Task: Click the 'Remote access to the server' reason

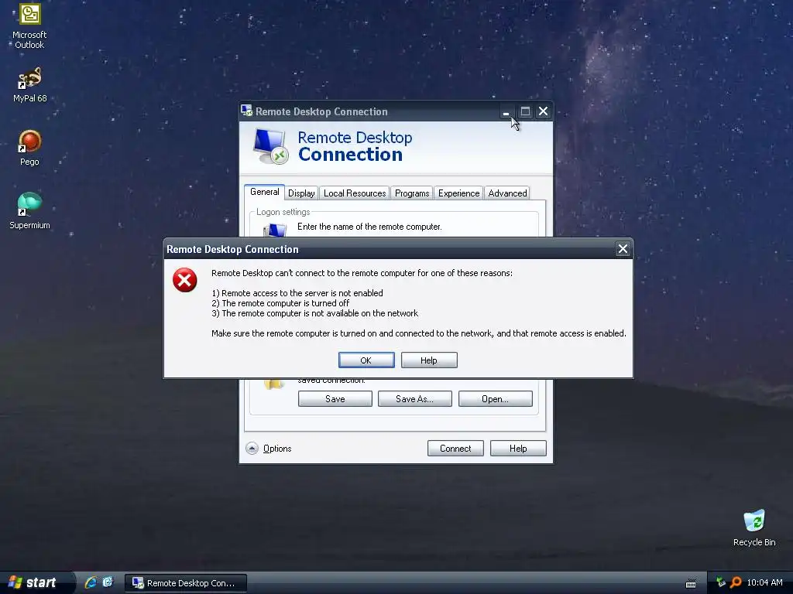Action: pos(297,293)
